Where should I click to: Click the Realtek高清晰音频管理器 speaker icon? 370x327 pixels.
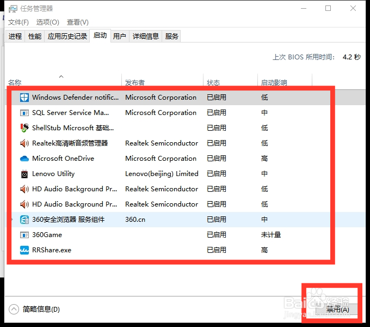coord(24,143)
